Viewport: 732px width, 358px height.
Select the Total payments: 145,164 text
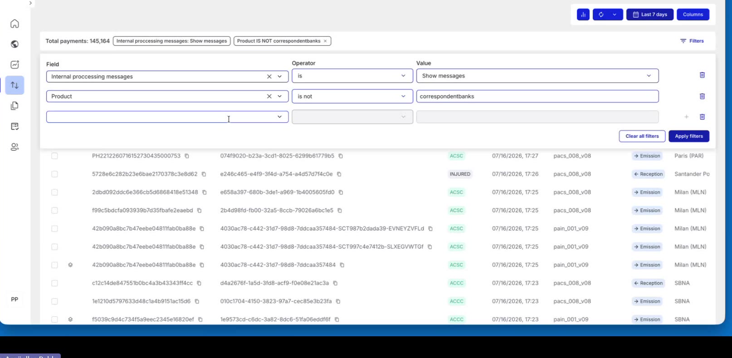[78, 41]
